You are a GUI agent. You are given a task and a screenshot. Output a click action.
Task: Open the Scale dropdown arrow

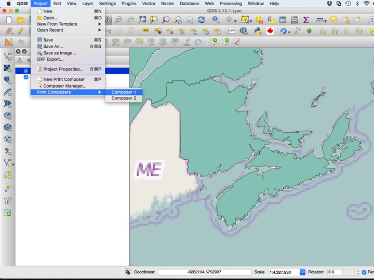(302, 272)
